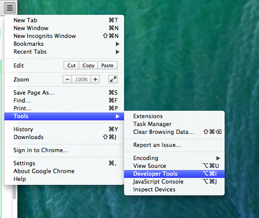Click the Chrome hamburger menu icon
The height and width of the screenshot is (218, 259).
(10, 8)
